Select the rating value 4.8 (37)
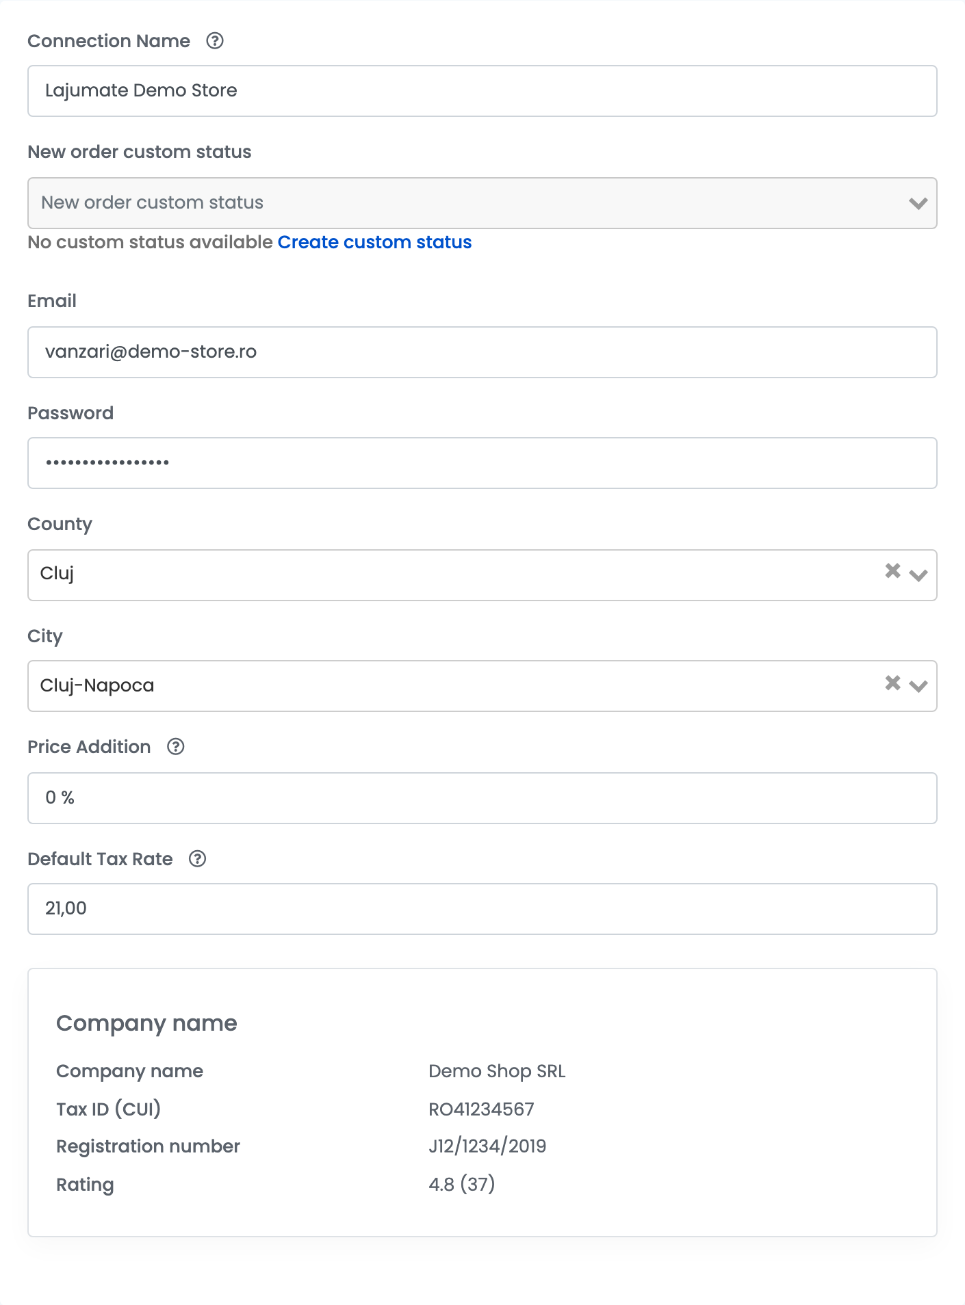The height and width of the screenshot is (1305, 965). tap(462, 1184)
